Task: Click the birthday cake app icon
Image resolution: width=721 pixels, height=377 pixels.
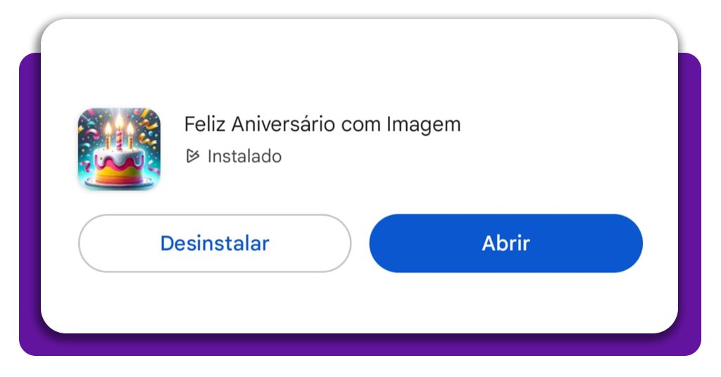Action: (119, 149)
